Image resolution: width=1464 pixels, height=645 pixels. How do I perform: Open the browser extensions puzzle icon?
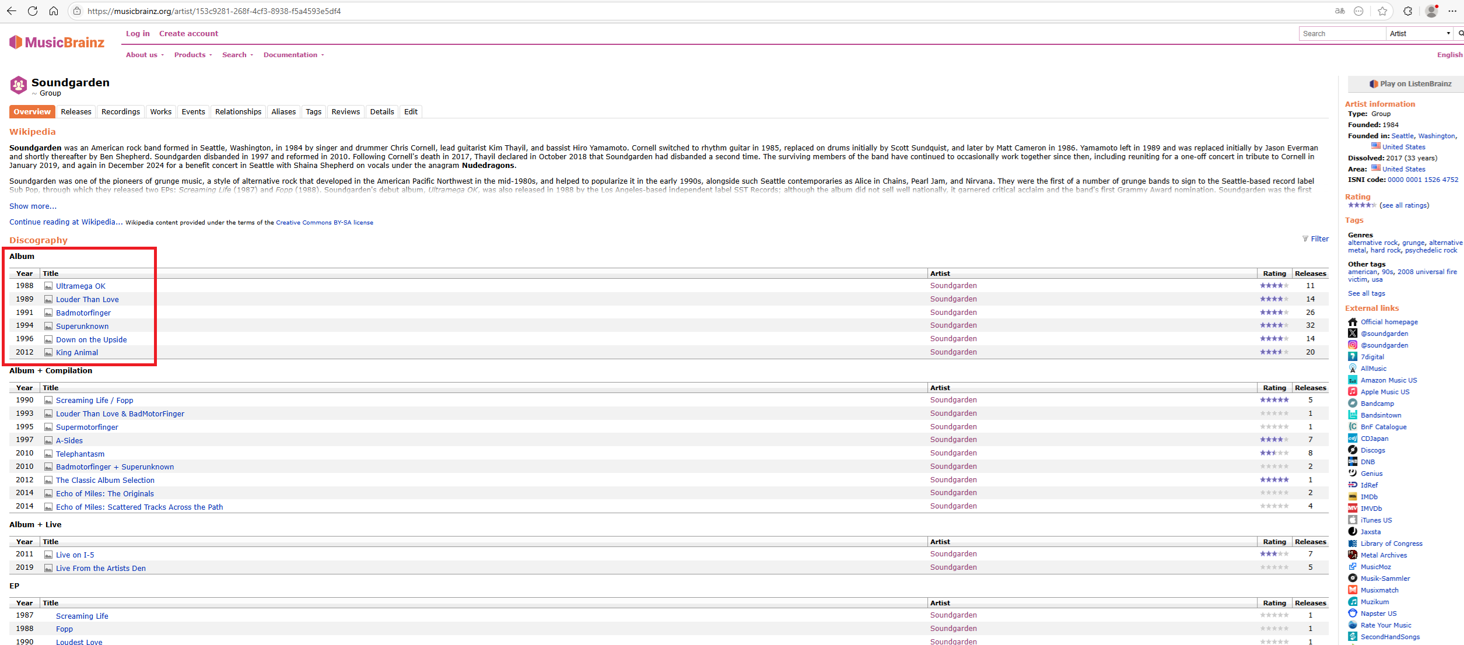(x=1408, y=11)
